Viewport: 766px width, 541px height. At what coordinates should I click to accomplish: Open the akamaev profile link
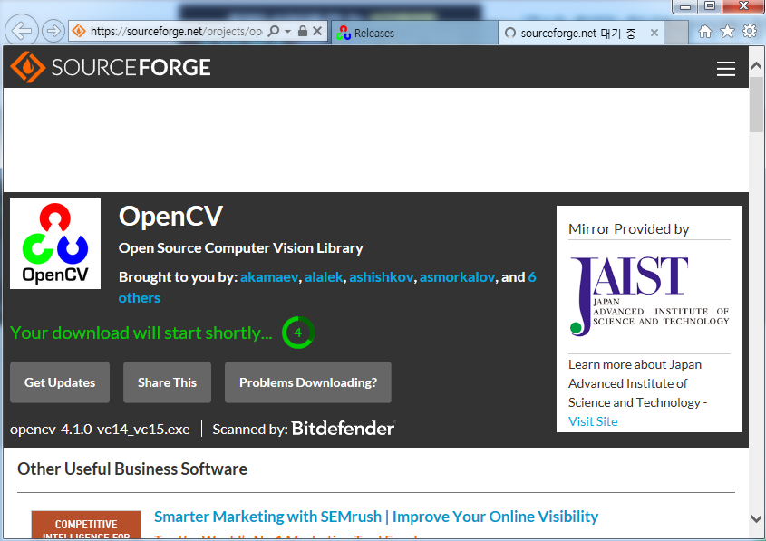pos(268,277)
